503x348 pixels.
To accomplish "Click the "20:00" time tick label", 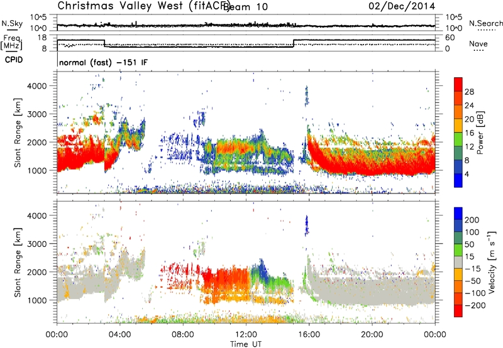I will (372, 335).
